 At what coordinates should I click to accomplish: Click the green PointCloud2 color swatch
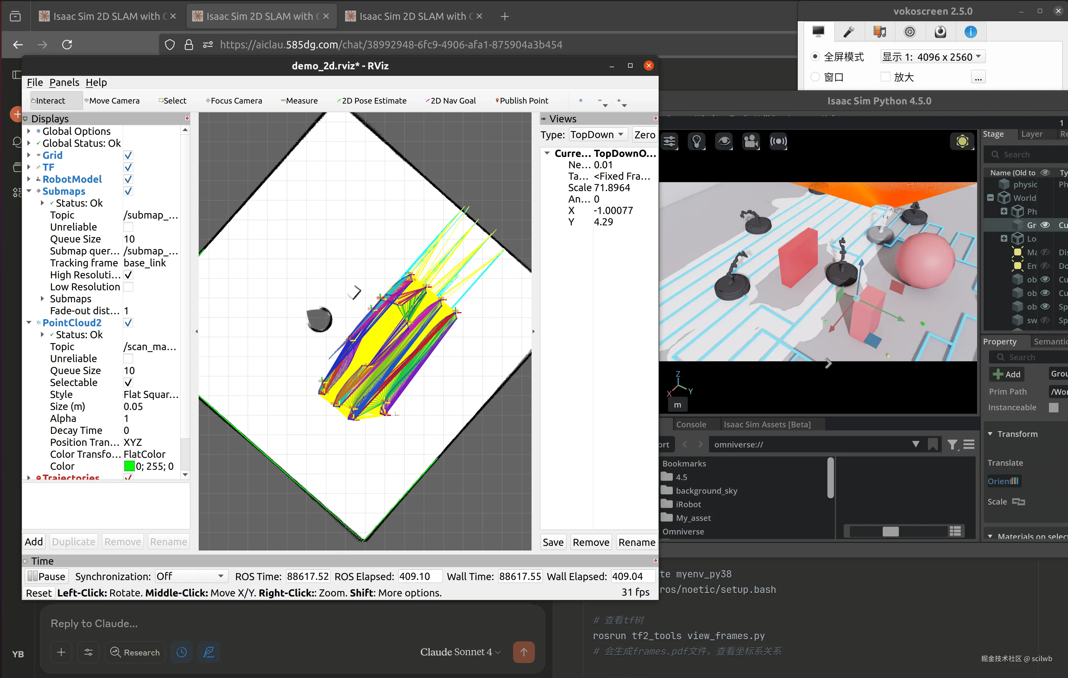(x=130, y=466)
